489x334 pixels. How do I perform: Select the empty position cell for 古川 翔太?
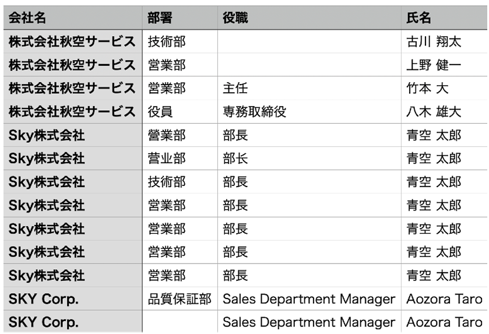(309, 41)
